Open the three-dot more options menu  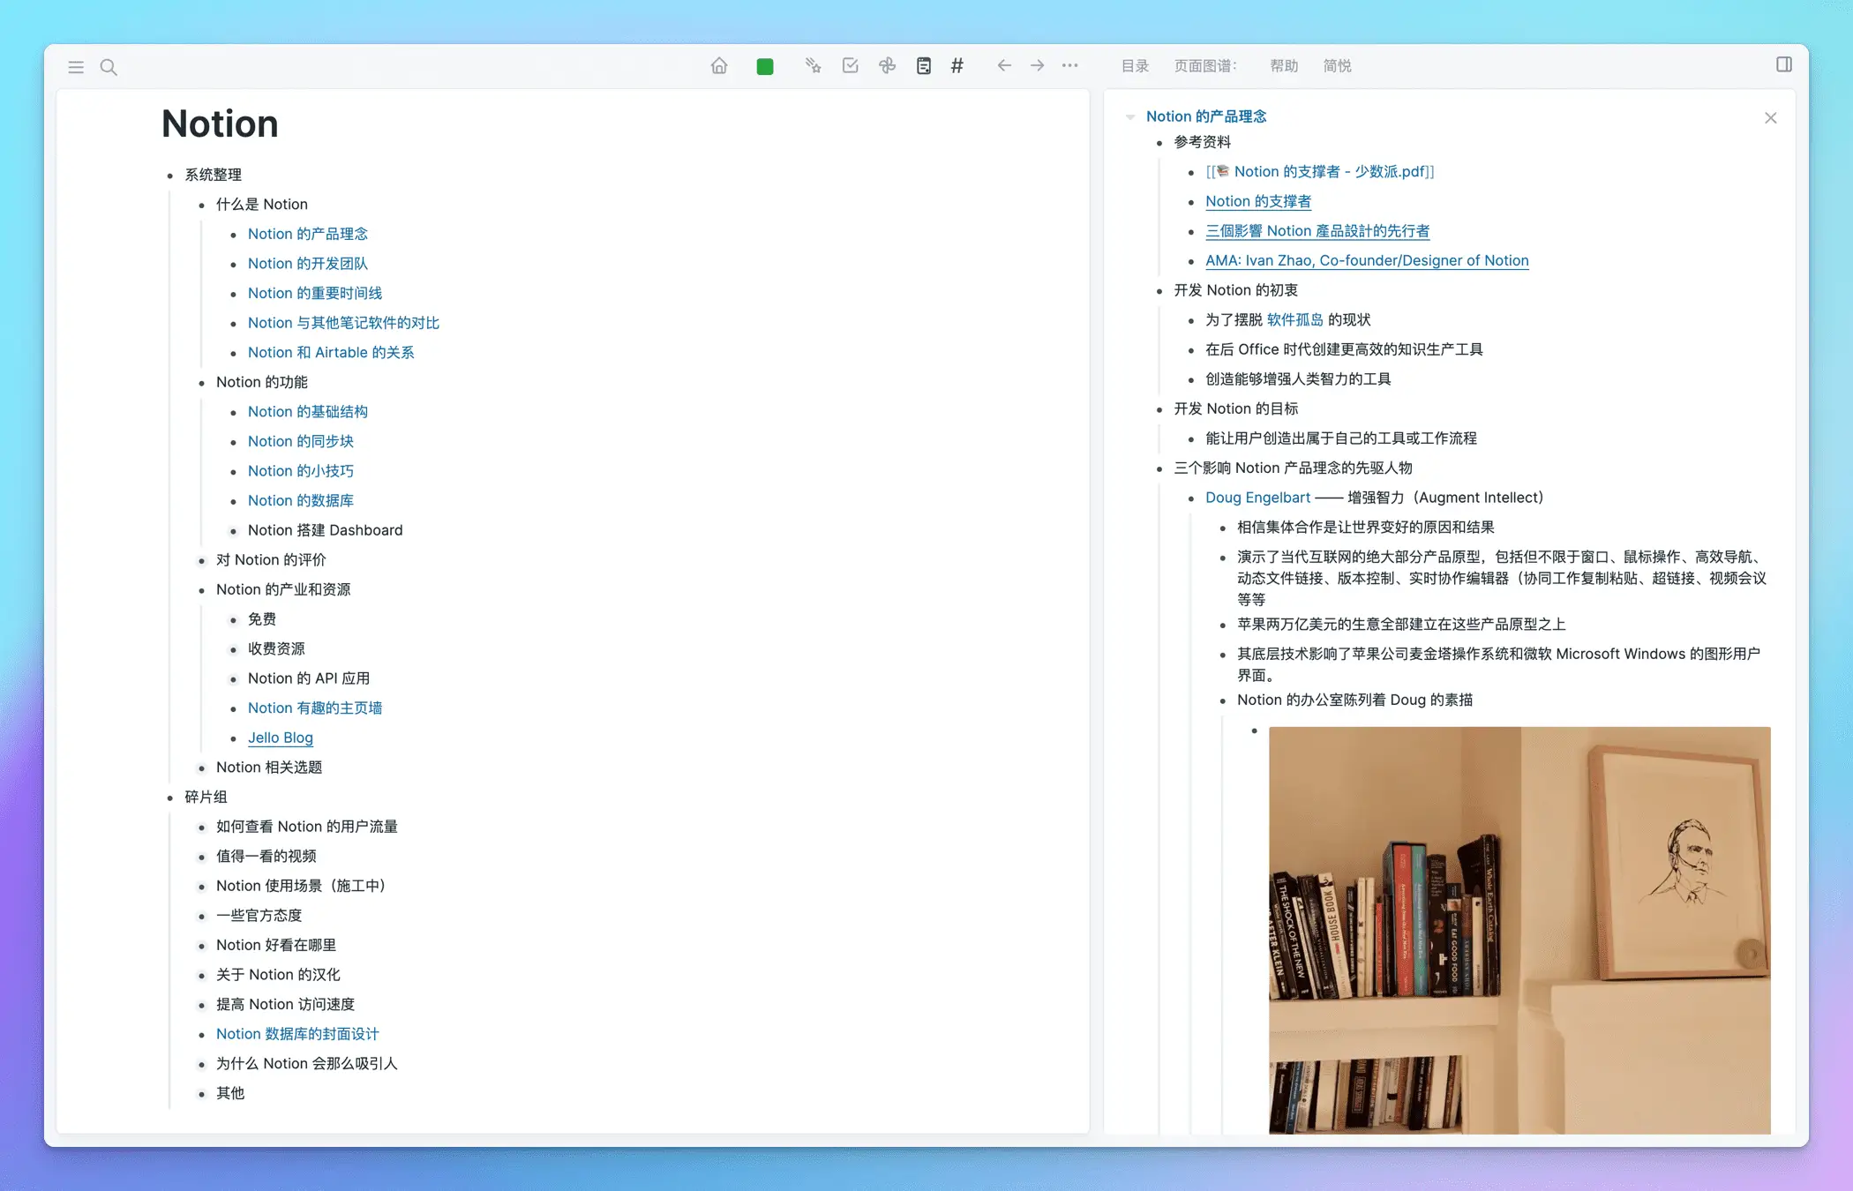(1070, 65)
